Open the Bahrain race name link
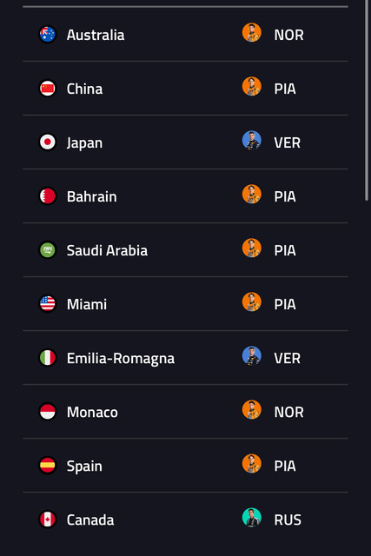The height and width of the screenshot is (556, 371). 91,196
